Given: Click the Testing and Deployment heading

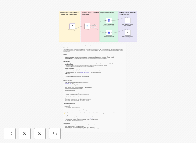Looking at the screenshot, I should pyautogui.click(x=69, y=103).
